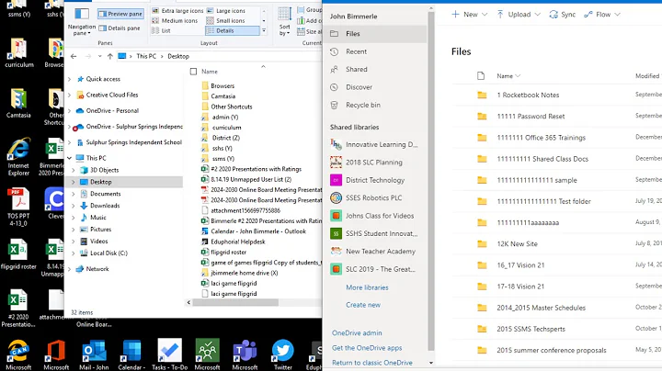This screenshot has width=662, height=371.
Task: Expand 3D Objects tree node
Action: [74, 170]
